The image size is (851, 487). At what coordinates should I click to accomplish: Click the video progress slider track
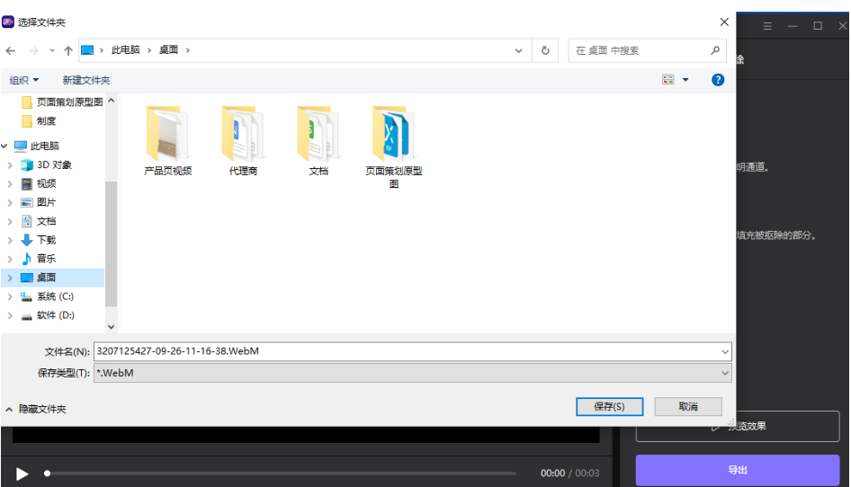281,474
